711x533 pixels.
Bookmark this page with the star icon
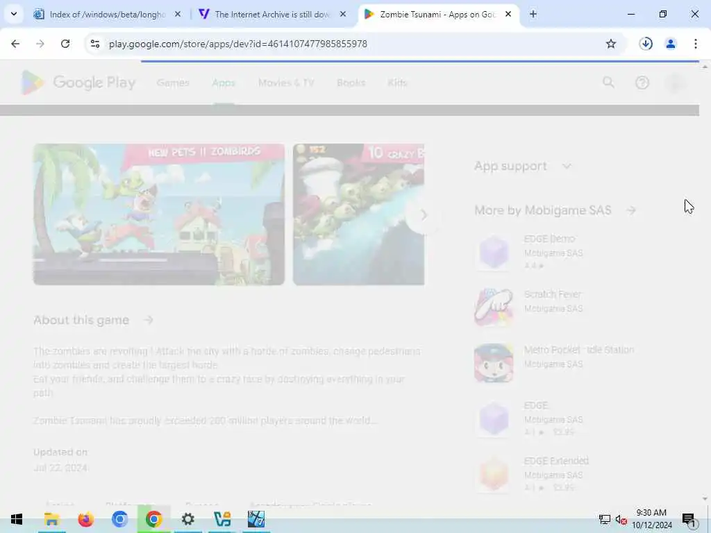pyautogui.click(x=611, y=44)
